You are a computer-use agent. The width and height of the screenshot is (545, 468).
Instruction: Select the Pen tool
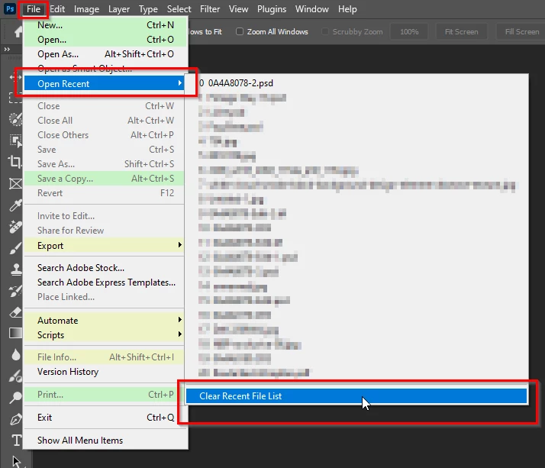(15, 419)
